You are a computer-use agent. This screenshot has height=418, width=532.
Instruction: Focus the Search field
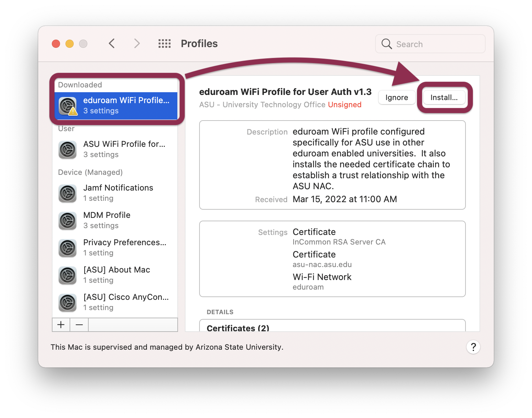point(430,44)
